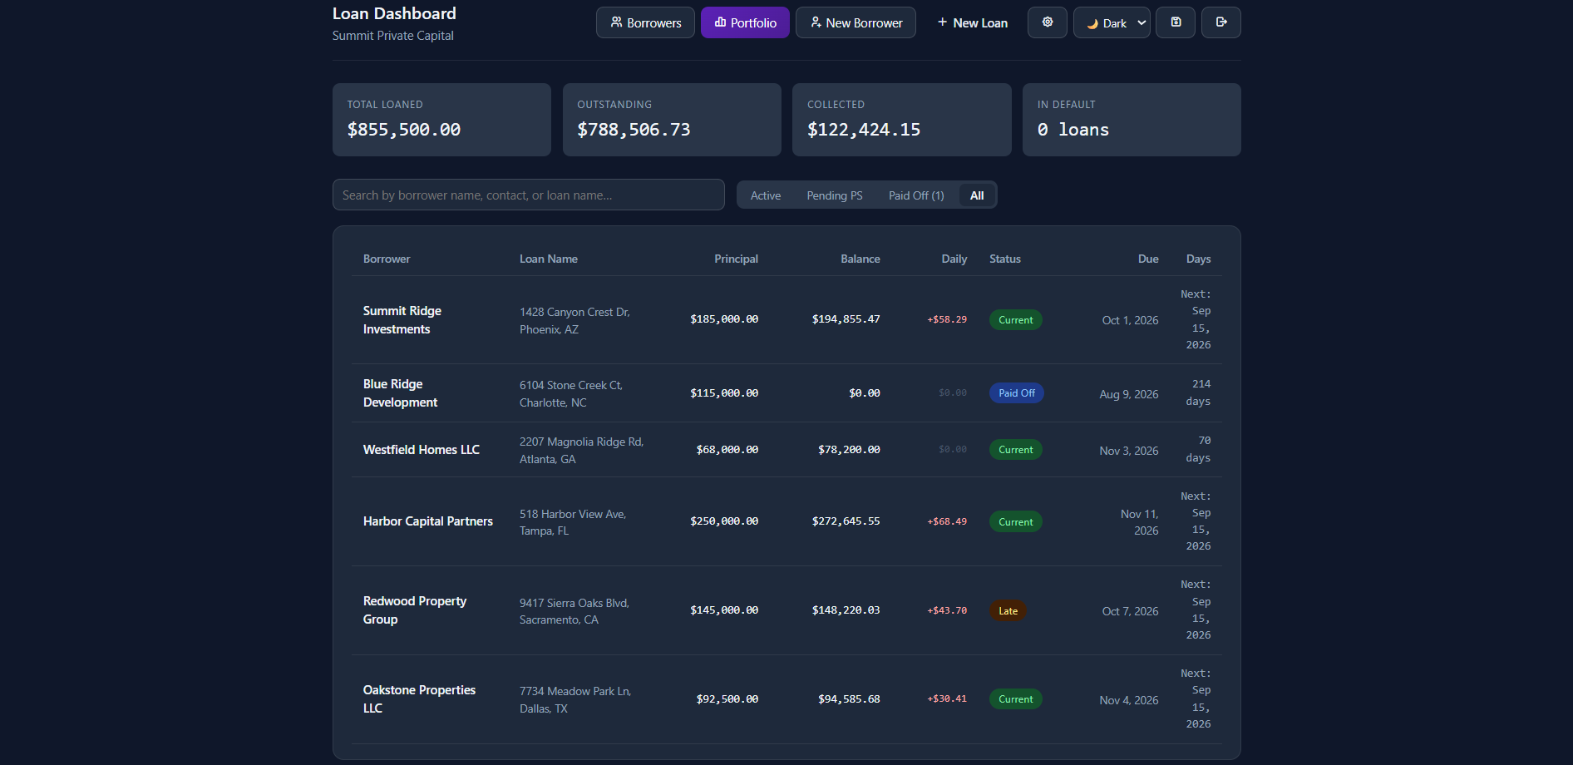Open the Dark theme dropdown
Image resolution: width=1573 pixels, height=765 pixels.
tap(1112, 22)
